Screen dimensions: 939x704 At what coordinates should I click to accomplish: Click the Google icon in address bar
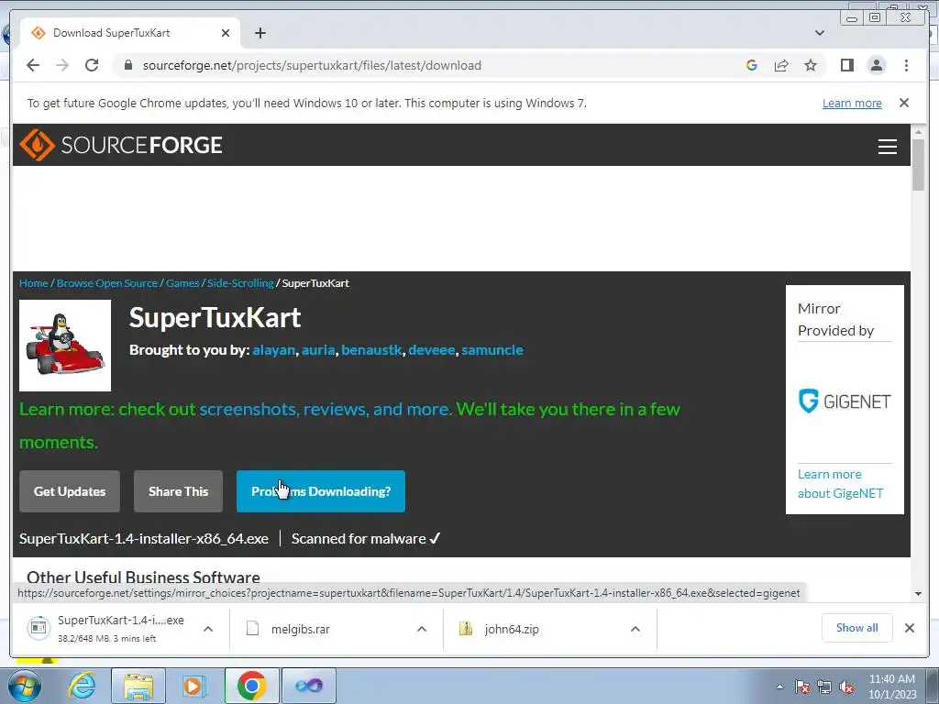(x=752, y=65)
